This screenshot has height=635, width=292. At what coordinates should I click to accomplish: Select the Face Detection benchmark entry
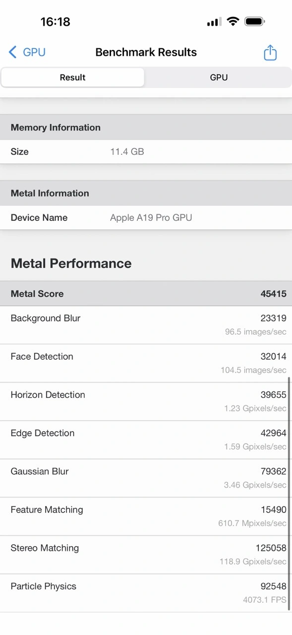[146, 363]
